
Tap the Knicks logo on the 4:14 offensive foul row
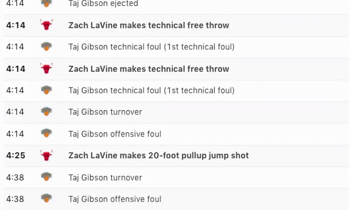pyautogui.click(x=46, y=133)
